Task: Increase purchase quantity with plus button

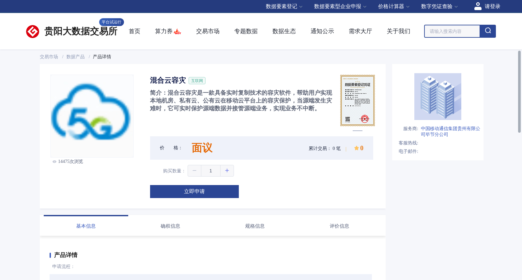Action: click(227, 171)
